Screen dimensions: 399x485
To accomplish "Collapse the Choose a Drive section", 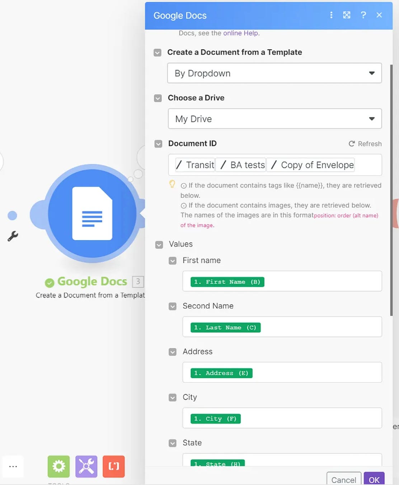I will 158,98.
